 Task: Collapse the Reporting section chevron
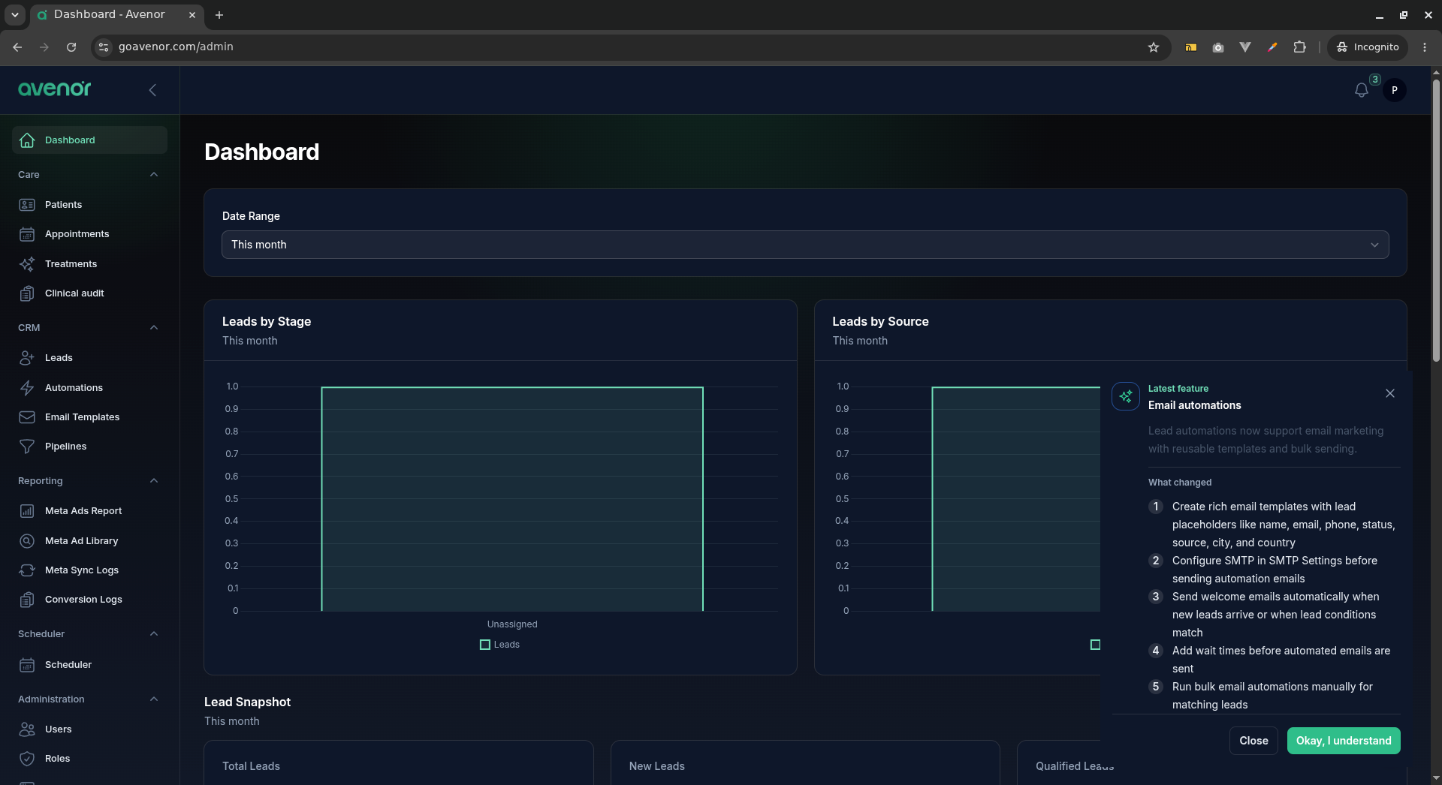pyautogui.click(x=154, y=481)
